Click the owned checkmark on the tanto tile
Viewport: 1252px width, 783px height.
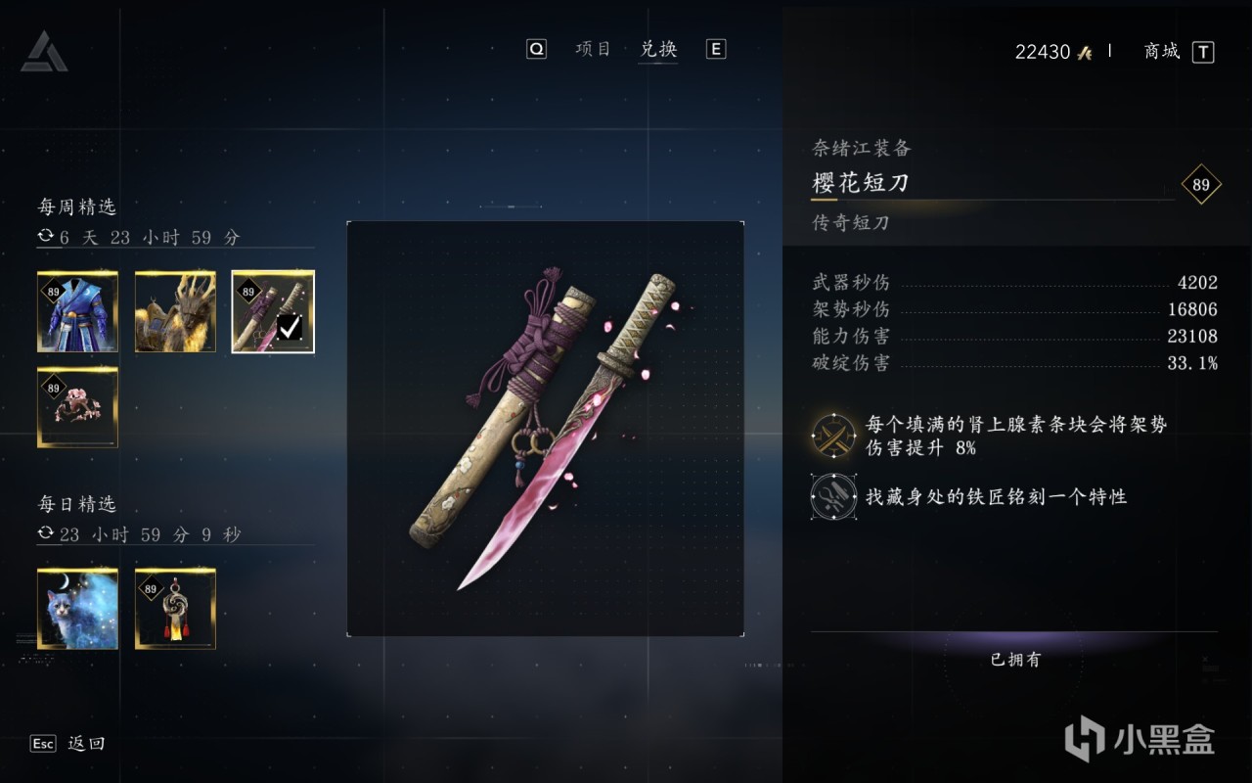click(x=290, y=327)
